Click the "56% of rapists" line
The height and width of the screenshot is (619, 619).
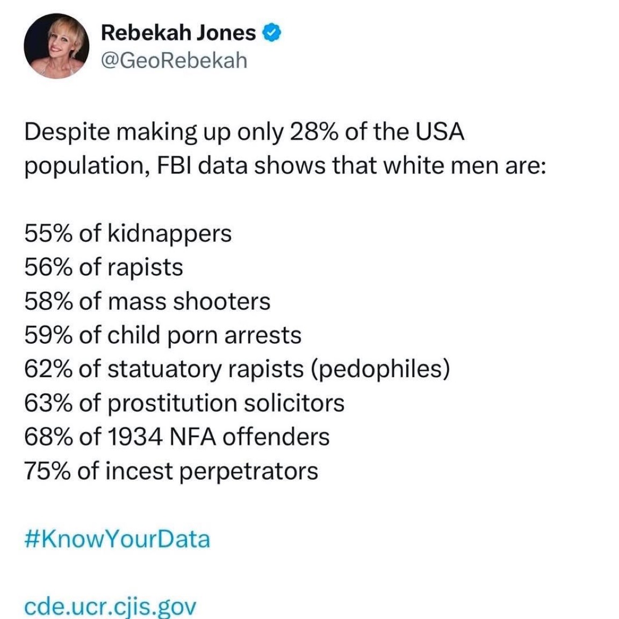pos(104,267)
